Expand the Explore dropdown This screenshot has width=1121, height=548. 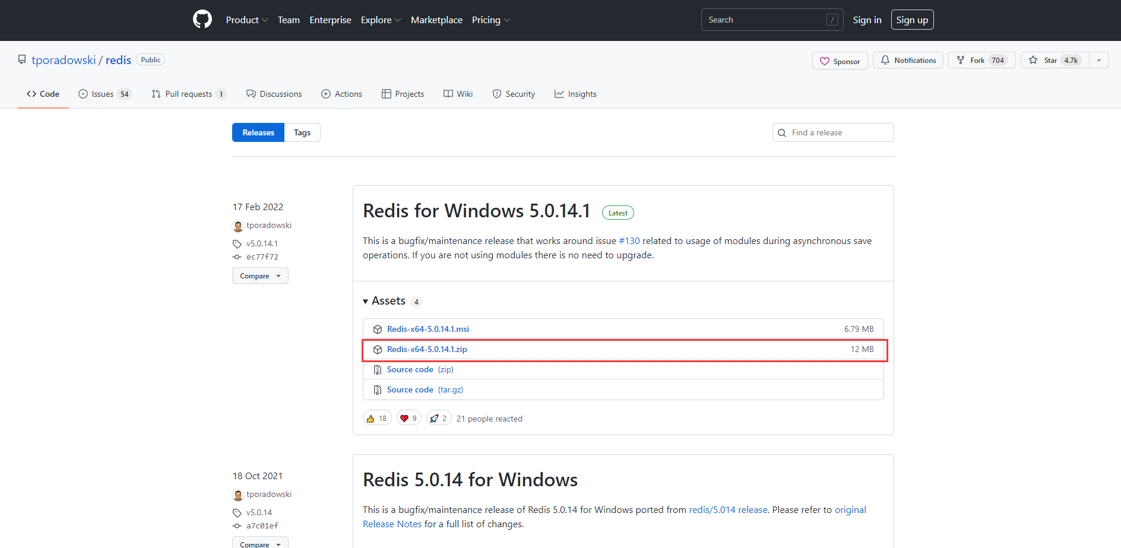pos(381,20)
